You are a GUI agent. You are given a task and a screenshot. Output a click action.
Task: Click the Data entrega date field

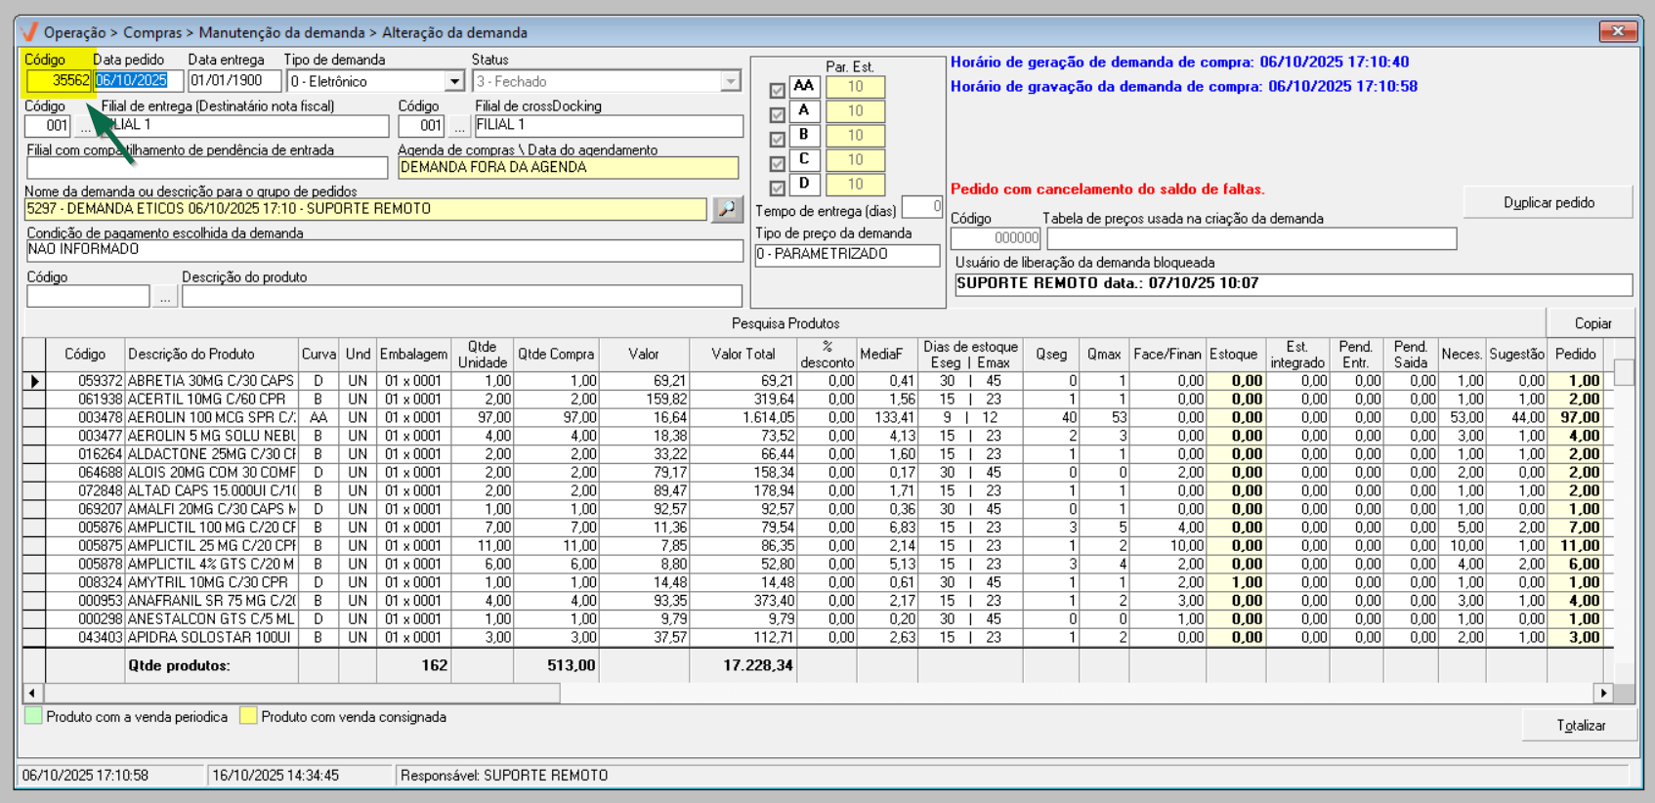coord(233,81)
